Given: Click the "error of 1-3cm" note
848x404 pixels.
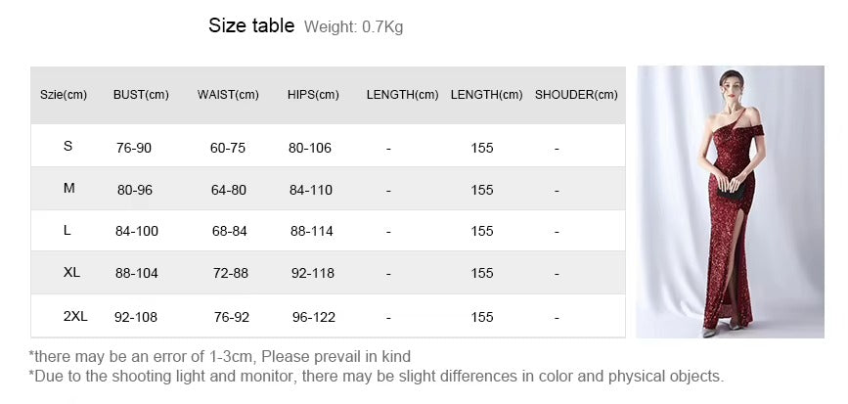Looking at the screenshot, I should coord(220,356).
